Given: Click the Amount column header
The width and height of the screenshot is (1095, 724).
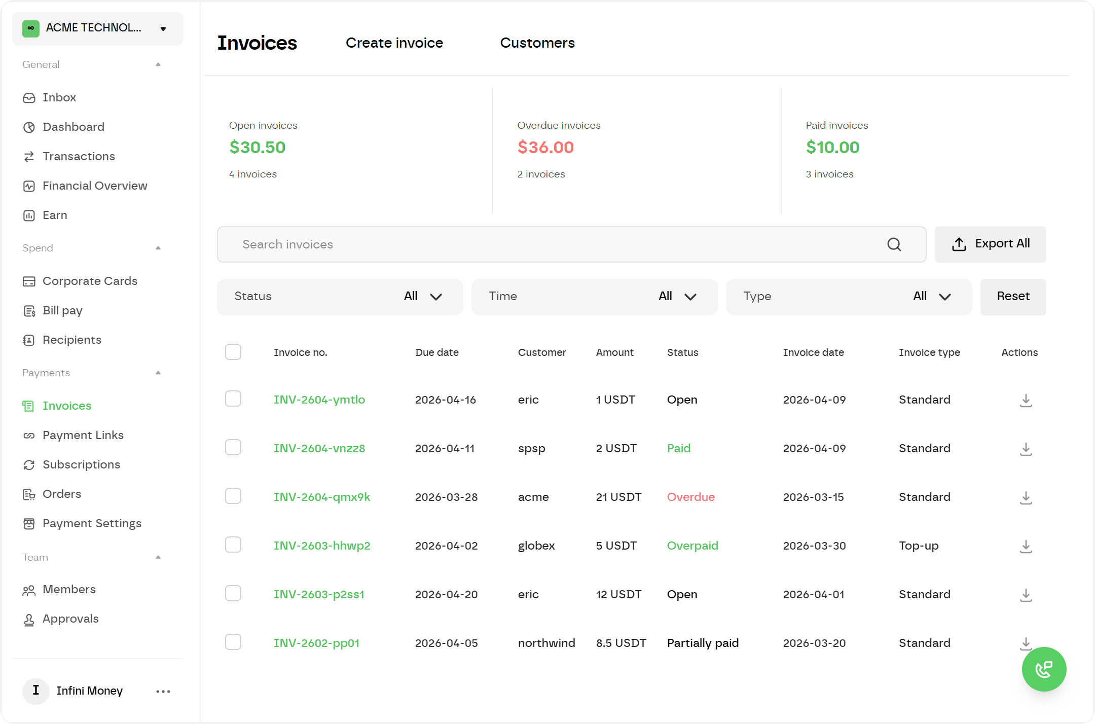Looking at the screenshot, I should click(614, 352).
